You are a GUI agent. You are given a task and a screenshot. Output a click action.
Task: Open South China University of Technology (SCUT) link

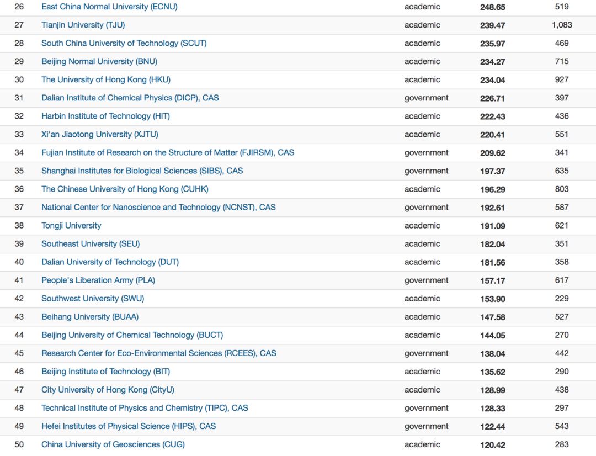124,44
